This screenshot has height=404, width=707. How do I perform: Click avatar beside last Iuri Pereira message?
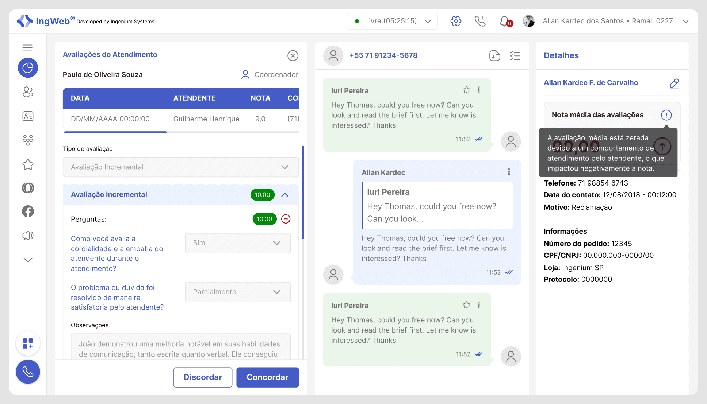(x=511, y=357)
